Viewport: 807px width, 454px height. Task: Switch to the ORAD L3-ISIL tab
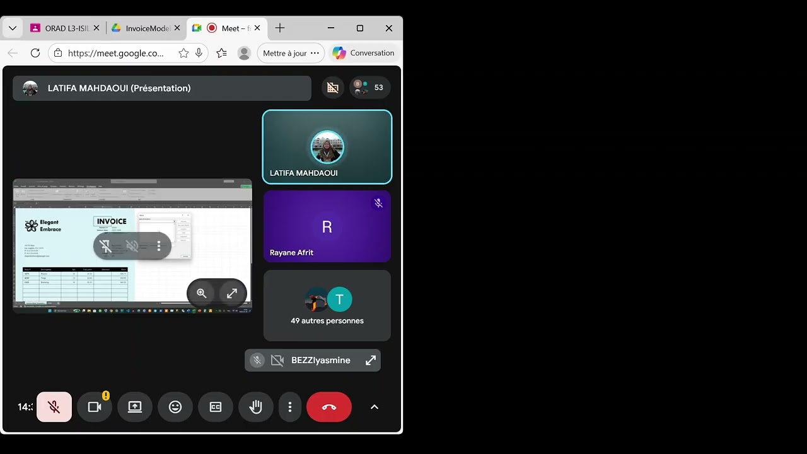tap(60, 28)
